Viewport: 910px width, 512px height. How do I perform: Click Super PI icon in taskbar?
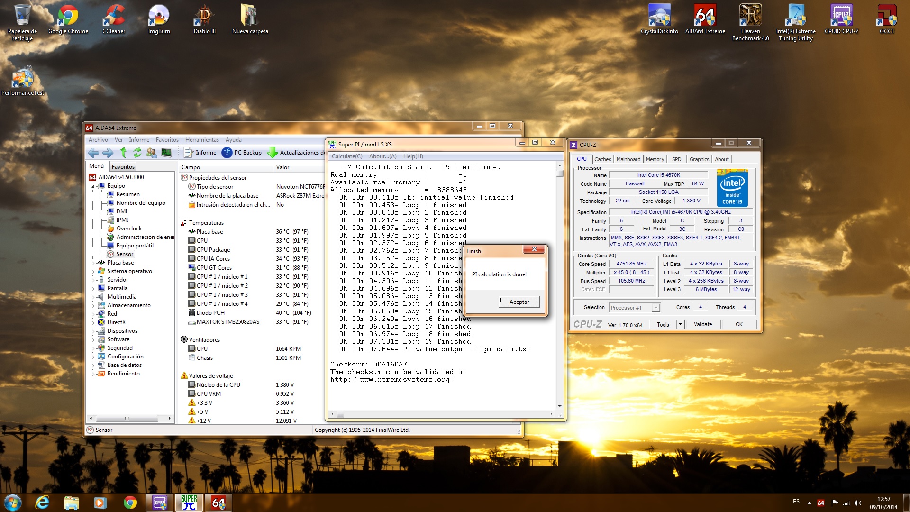[x=189, y=503]
